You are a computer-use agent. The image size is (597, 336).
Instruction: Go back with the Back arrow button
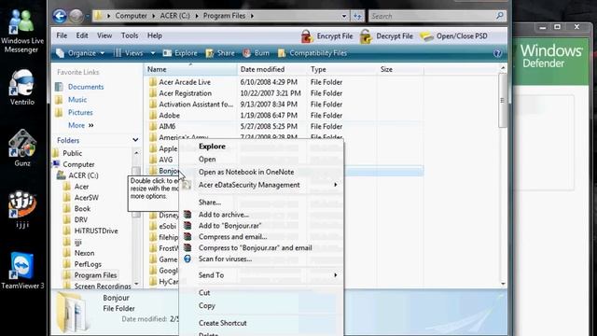tap(60, 16)
